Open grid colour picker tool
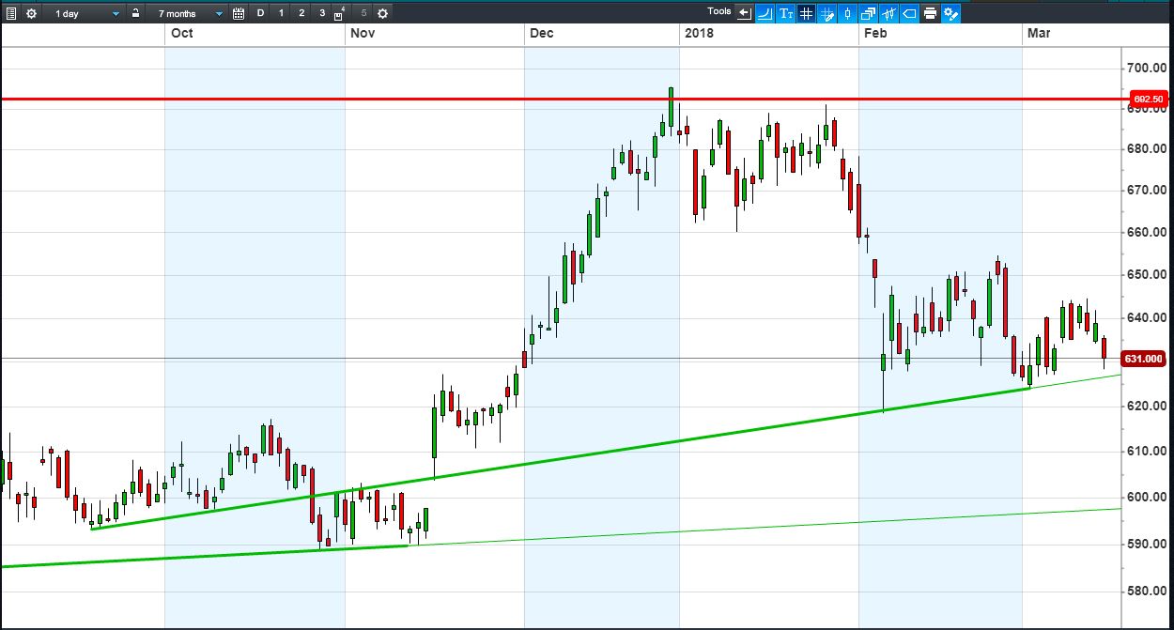 pos(827,13)
